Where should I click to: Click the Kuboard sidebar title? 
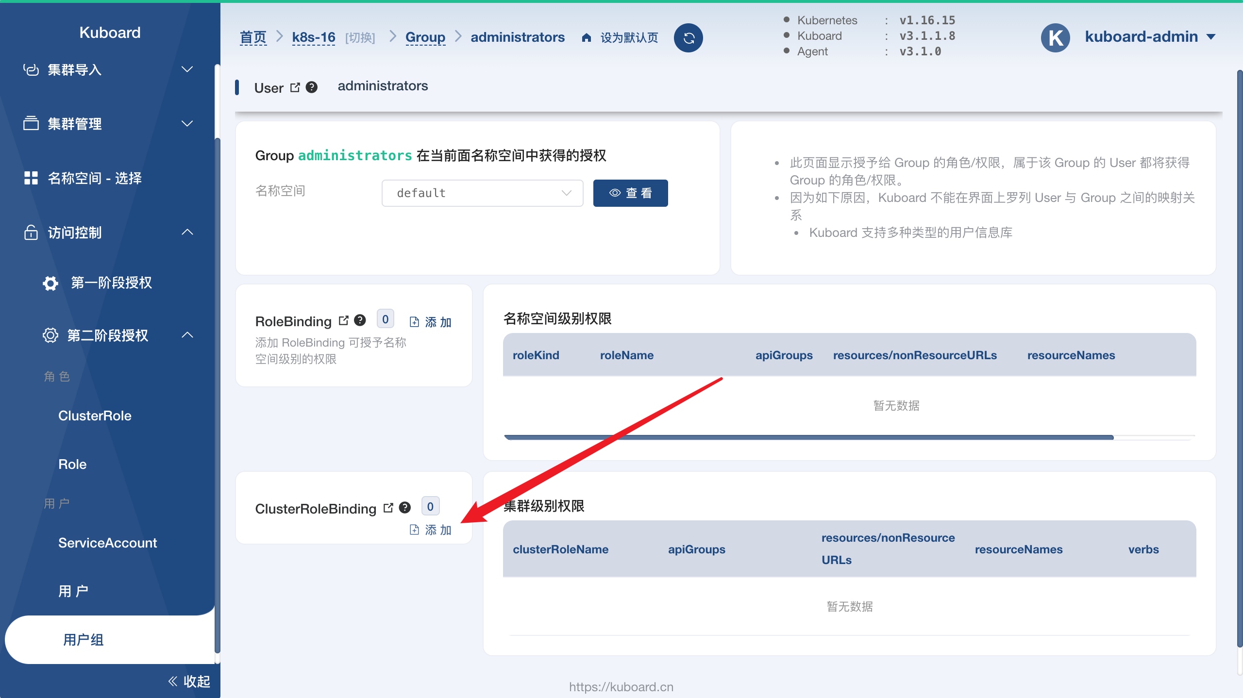110,33
